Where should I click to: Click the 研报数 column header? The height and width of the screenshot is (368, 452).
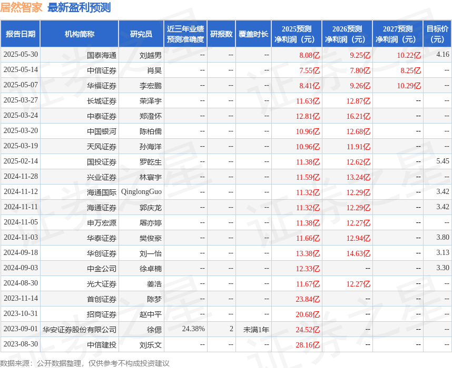coord(221,33)
